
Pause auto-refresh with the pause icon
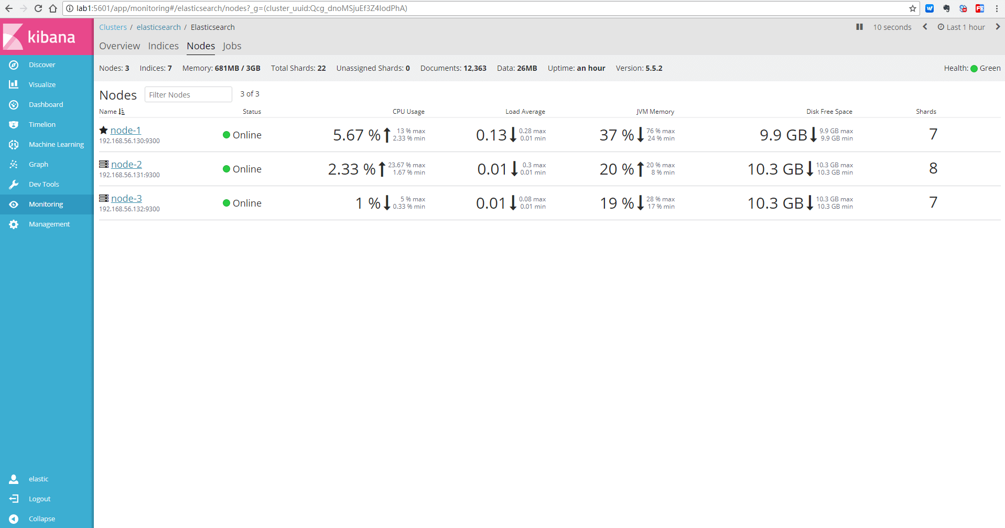point(859,27)
